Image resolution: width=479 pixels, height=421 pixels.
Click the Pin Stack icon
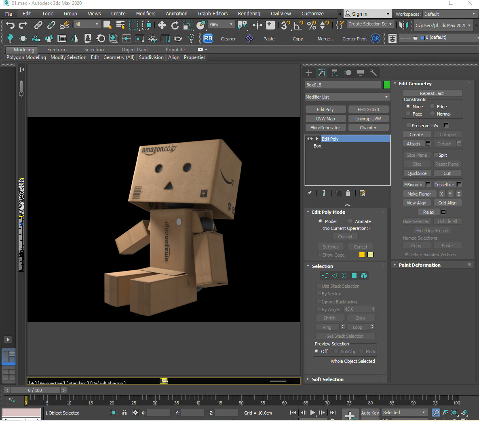tap(309, 193)
